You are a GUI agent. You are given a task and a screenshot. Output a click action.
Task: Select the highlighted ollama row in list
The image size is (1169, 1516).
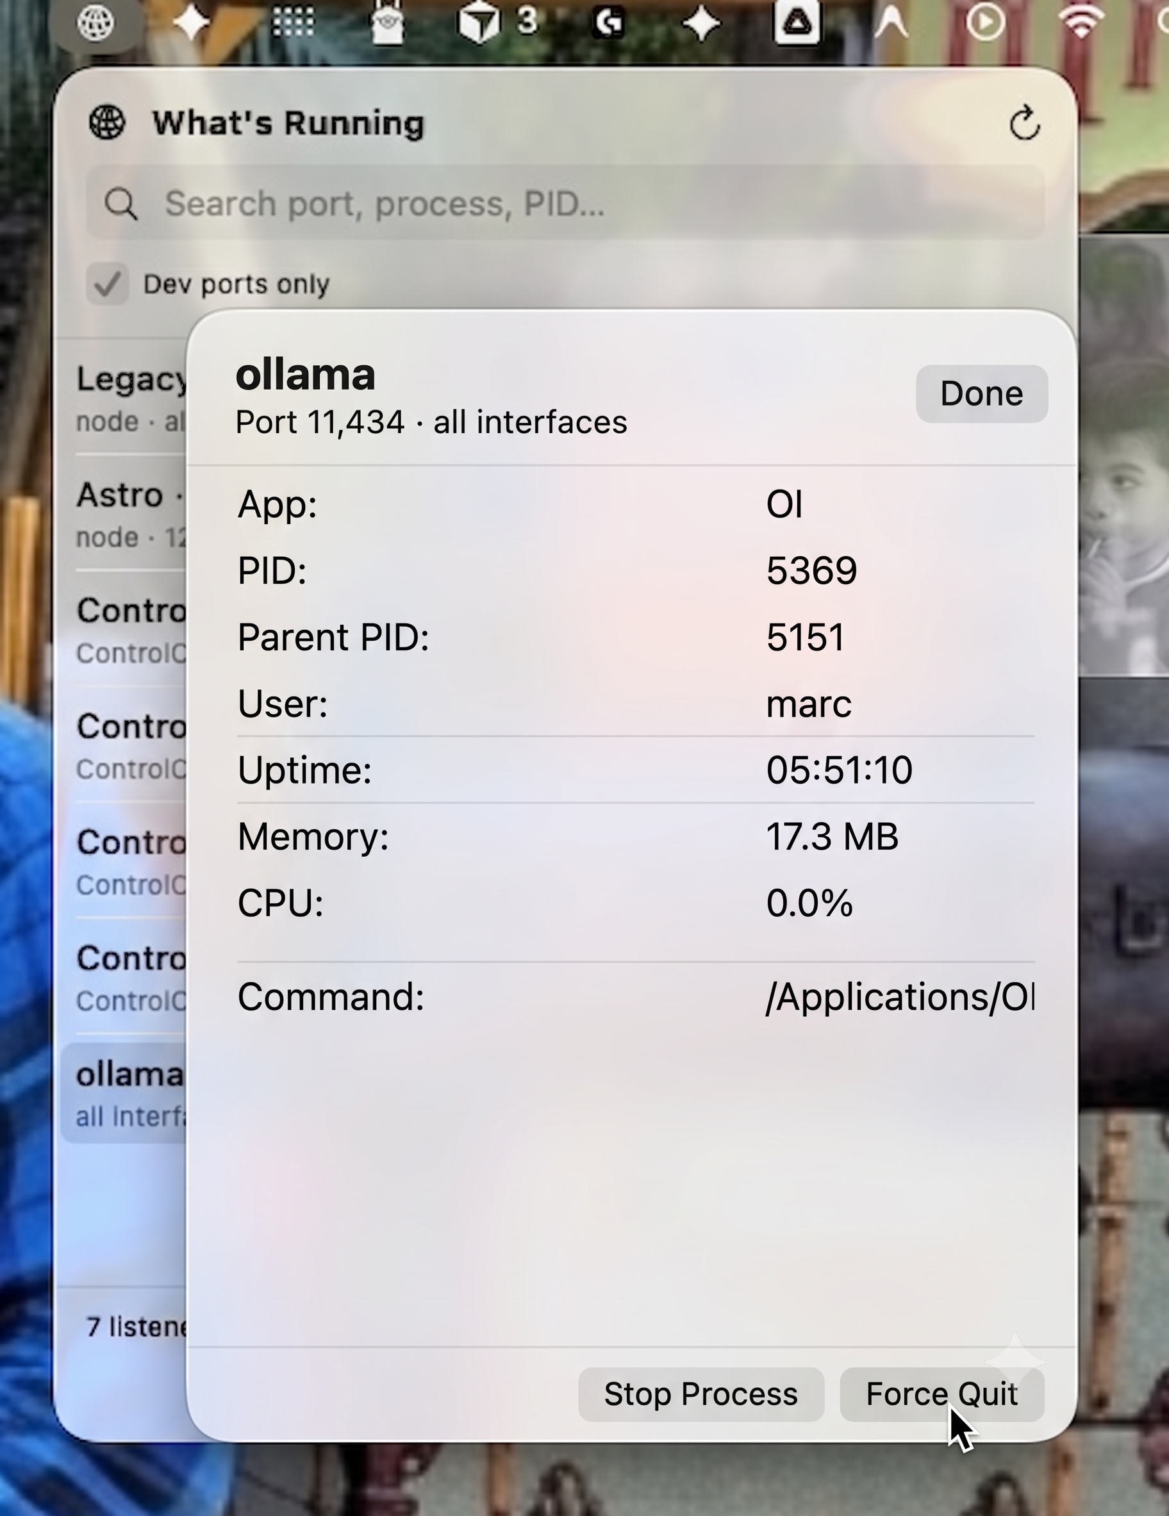click(x=124, y=1093)
